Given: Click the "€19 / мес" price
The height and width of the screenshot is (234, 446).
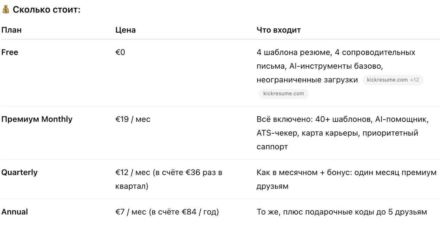Looking at the screenshot, I should (133, 119).
